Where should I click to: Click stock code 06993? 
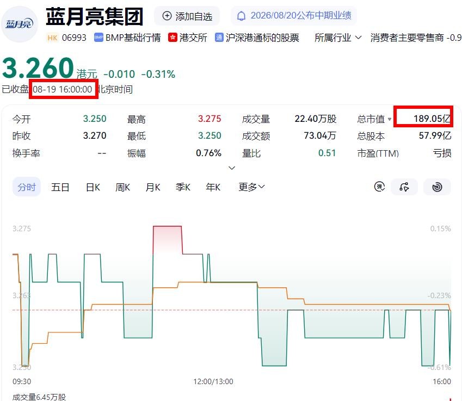coord(74,38)
